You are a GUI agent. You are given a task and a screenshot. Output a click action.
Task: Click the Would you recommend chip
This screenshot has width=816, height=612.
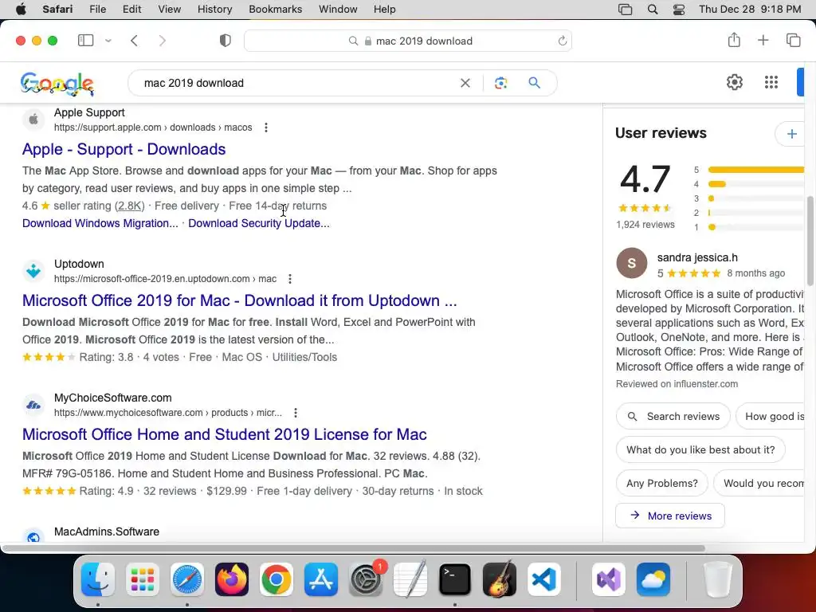point(759,483)
